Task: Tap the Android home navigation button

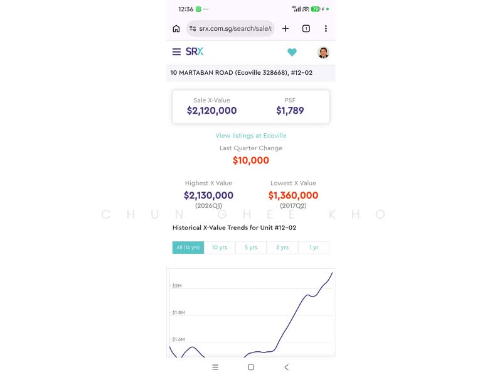Action: [251, 367]
